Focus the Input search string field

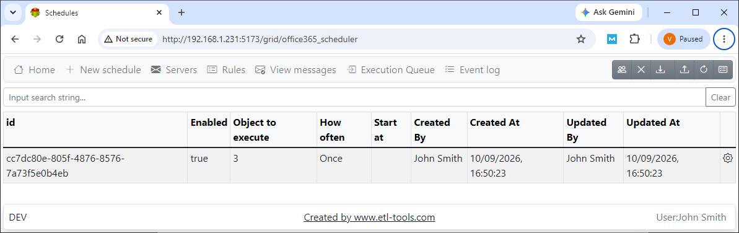point(354,98)
